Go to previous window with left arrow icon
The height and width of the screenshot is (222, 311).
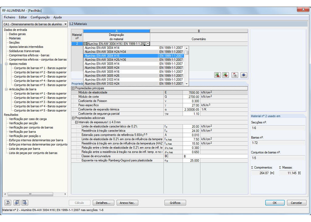pos(17,203)
